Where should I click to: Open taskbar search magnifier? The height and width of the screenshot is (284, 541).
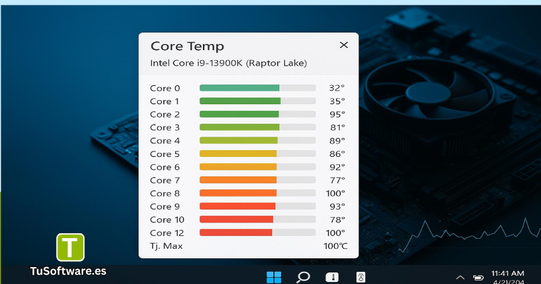click(x=303, y=277)
